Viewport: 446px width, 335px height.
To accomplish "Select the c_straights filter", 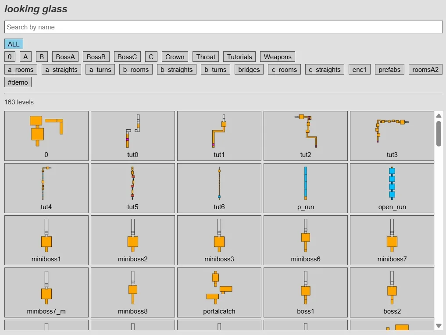I will coord(325,70).
